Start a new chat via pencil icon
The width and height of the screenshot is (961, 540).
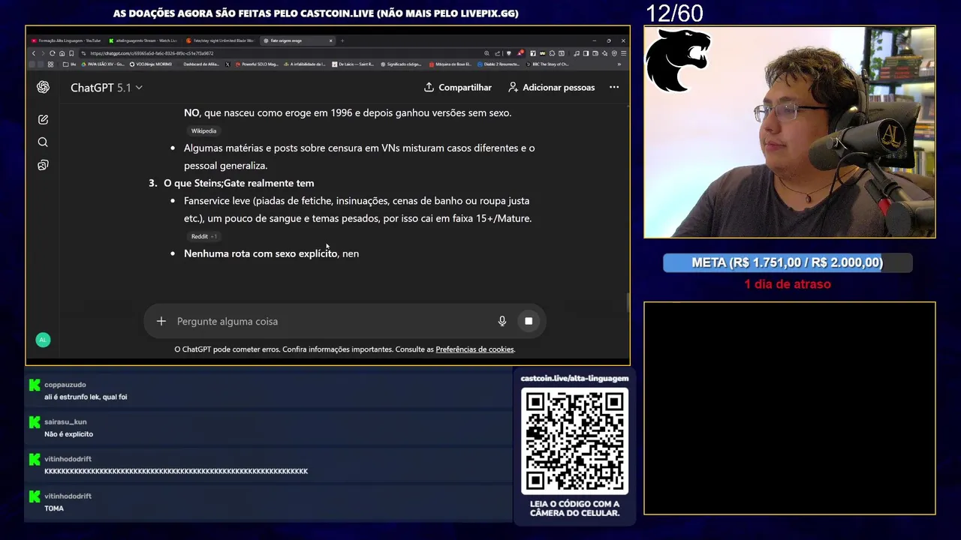pos(43,119)
